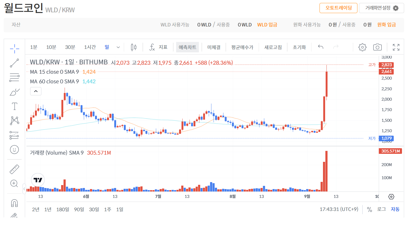
Task: Select the trend line drawing tool
Action: pos(14,63)
